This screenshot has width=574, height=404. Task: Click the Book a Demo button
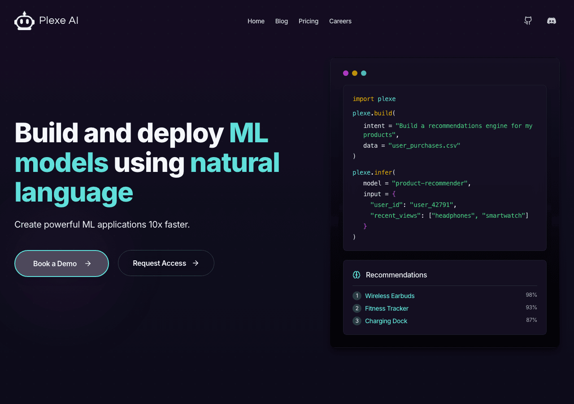[61, 263]
